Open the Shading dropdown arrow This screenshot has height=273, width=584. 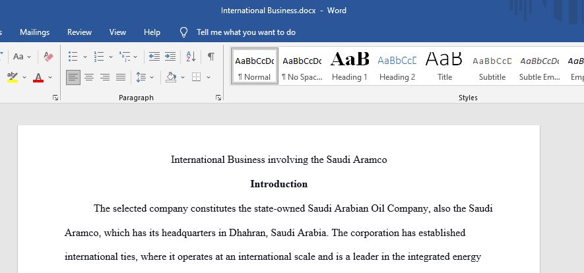click(x=183, y=77)
